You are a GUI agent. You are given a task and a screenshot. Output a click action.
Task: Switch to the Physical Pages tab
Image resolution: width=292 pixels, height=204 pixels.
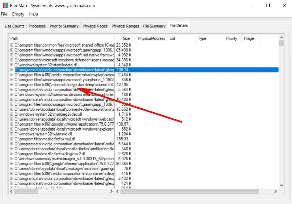tap(95, 26)
